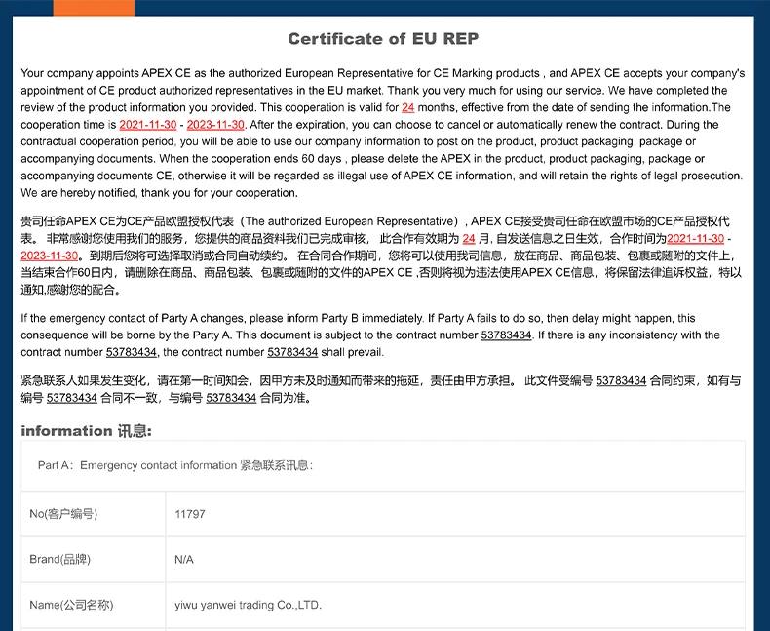Screen dimensions: 770x631
Task: Click the '紧急联系人如果发生变化' line
Action: 380,381
